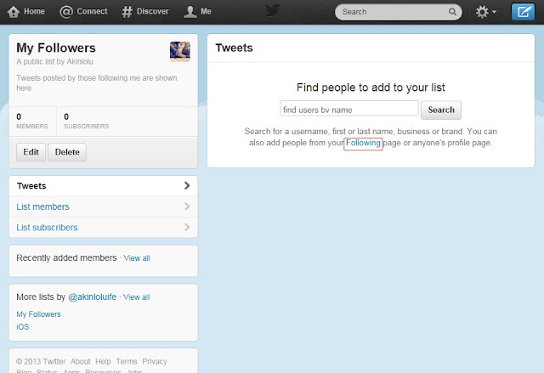Follow the Following page link
The width and height of the screenshot is (544, 373).
tap(363, 143)
